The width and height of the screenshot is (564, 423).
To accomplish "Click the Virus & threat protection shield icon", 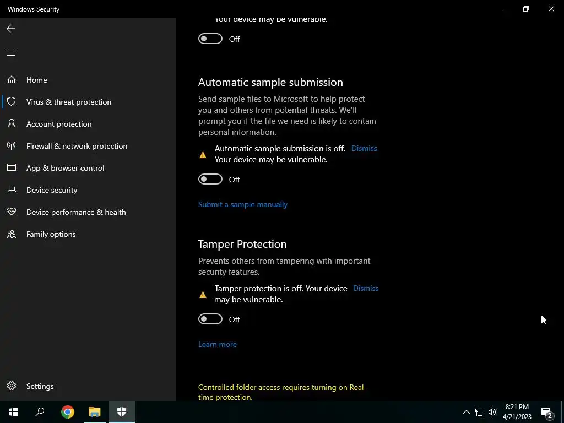I will click(x=12, y=101).
